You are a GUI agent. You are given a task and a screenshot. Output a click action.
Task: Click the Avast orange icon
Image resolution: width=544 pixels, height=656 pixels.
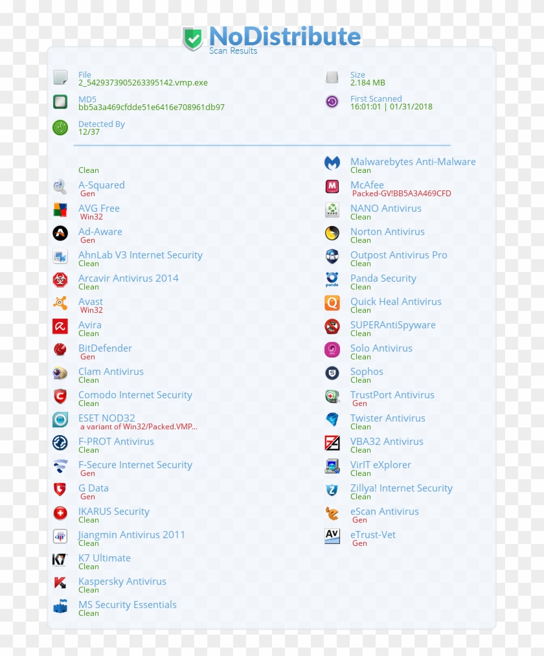60,303
